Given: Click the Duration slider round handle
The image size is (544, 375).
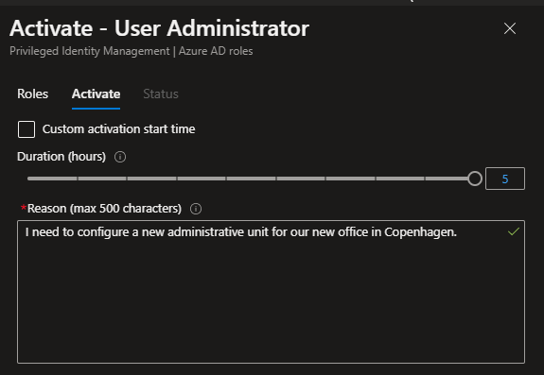Looking at the screenshot, I should pos(475,179).
